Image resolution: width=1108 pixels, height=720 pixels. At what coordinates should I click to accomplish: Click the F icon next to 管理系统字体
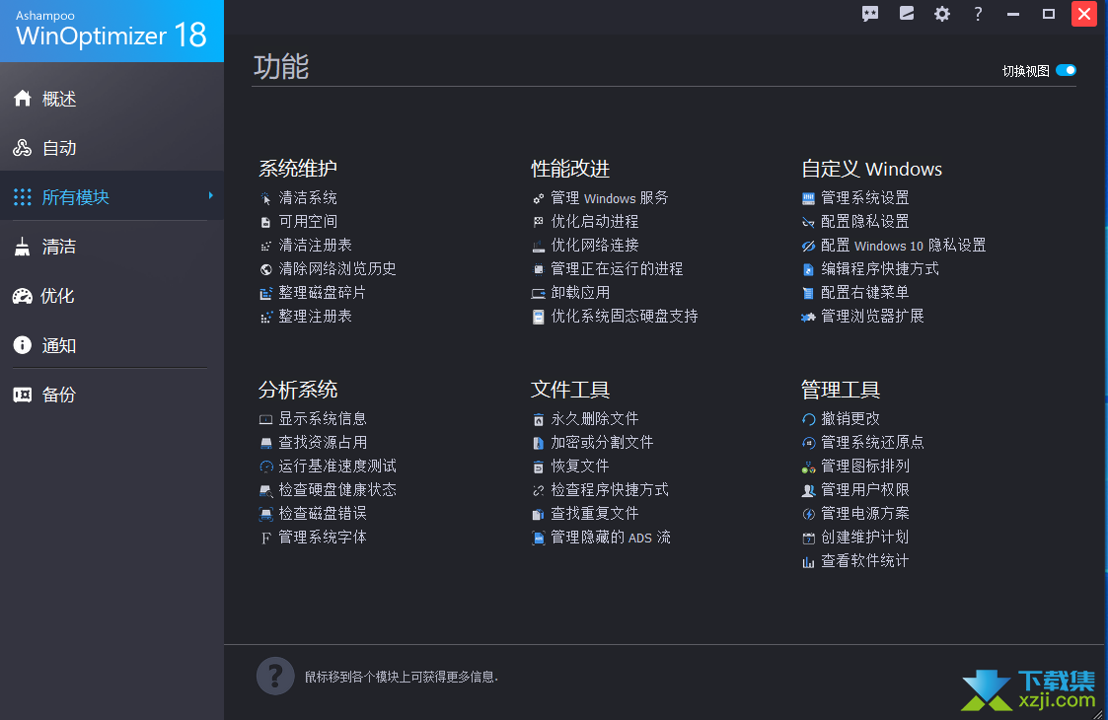(265, 538)
